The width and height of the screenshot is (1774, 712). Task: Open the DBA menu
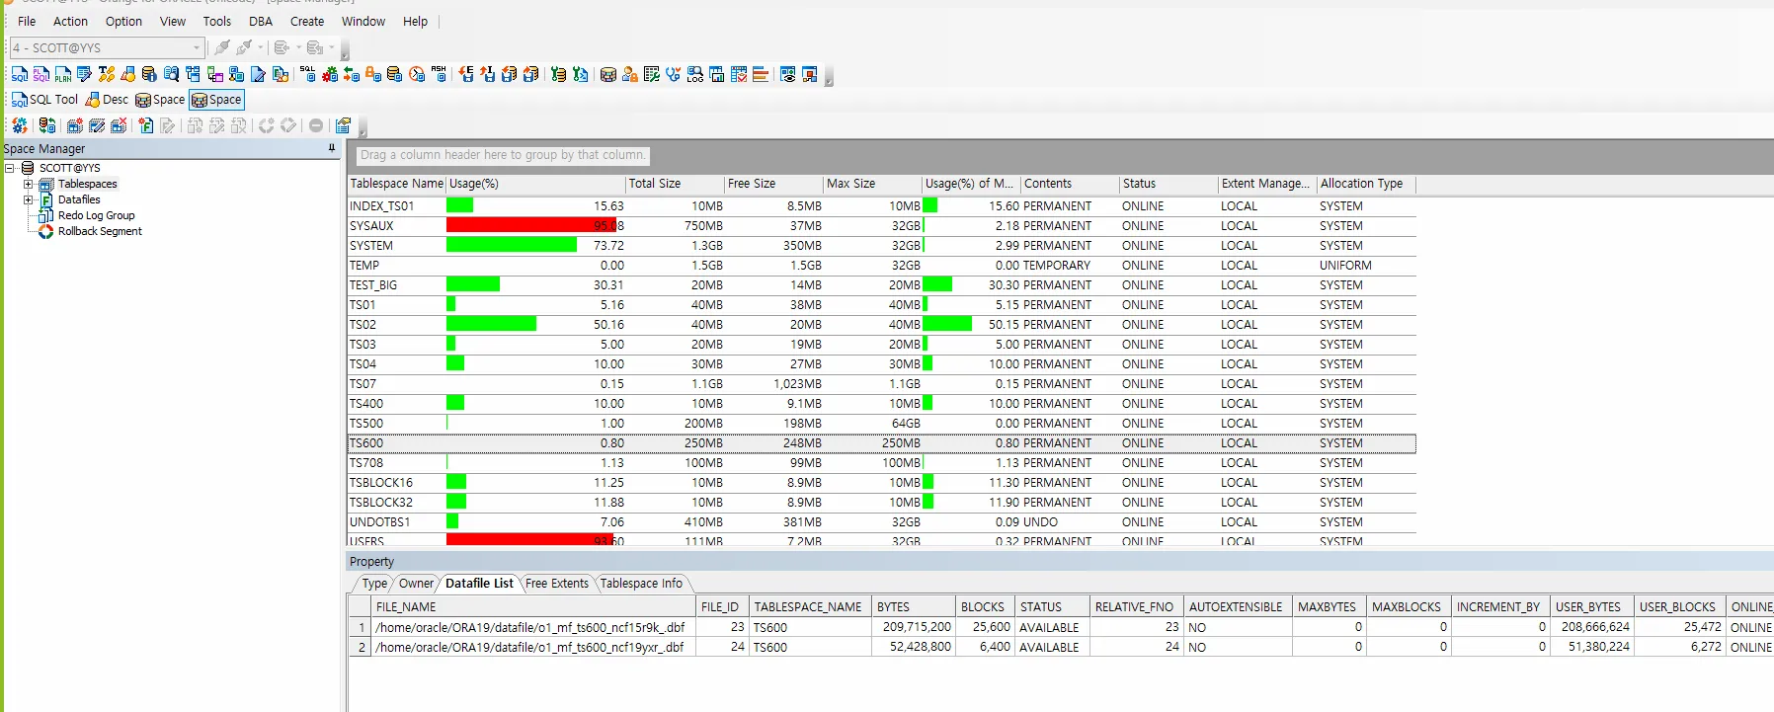261,21
